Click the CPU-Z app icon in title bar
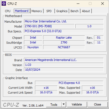The height and width of the screenshot is (109, 109). coord(4,4)
